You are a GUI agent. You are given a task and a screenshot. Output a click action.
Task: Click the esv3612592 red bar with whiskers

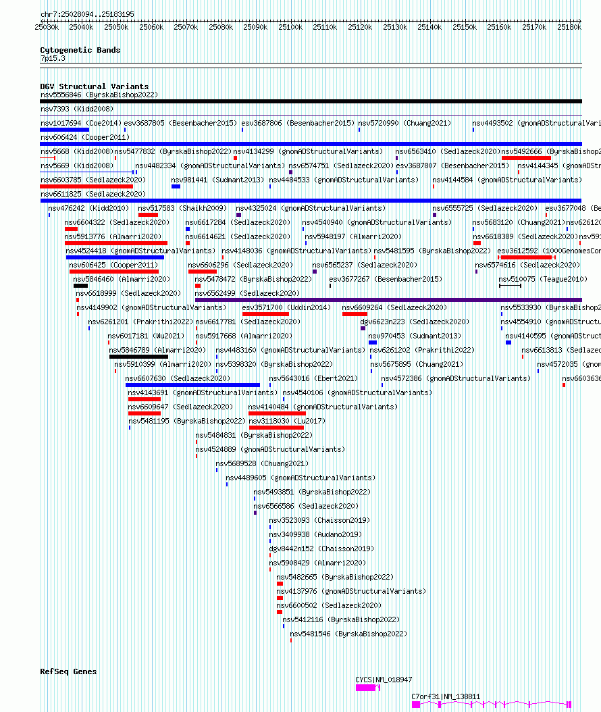[x=527, y=257]
